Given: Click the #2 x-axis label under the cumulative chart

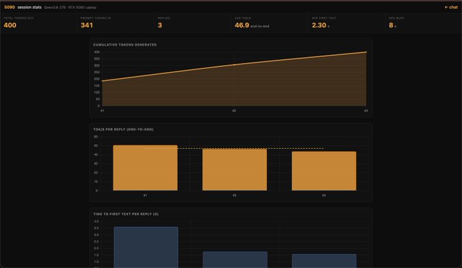Looking at the screenshot, I should (x=234, y=111).
